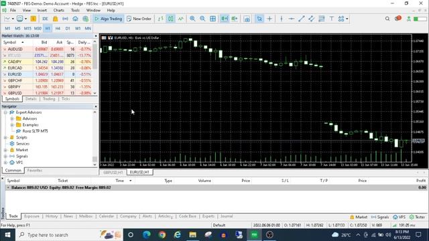The height and width of the screenshot is (241, 429).
Task: Toggle chart auto scroll
Action: [225, 19]
